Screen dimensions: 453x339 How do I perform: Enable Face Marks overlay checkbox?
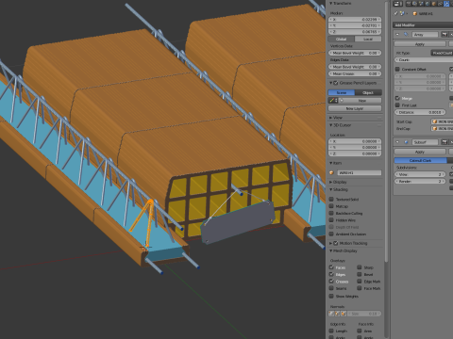(x=360, y=288)
